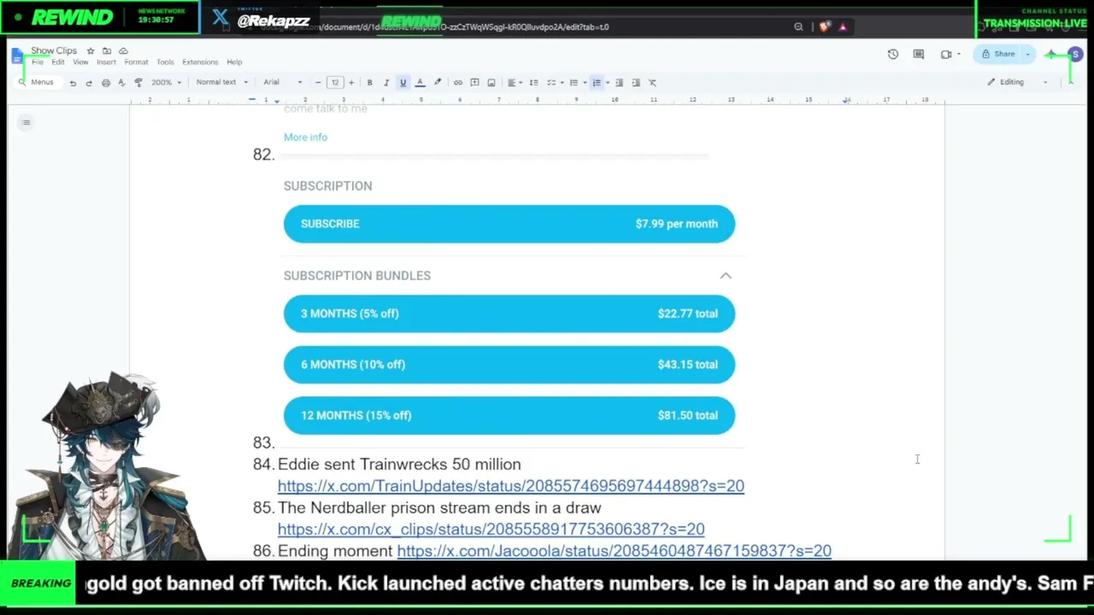Toggle Italic formatting
Screen dimensions: 1094x615
385,83
